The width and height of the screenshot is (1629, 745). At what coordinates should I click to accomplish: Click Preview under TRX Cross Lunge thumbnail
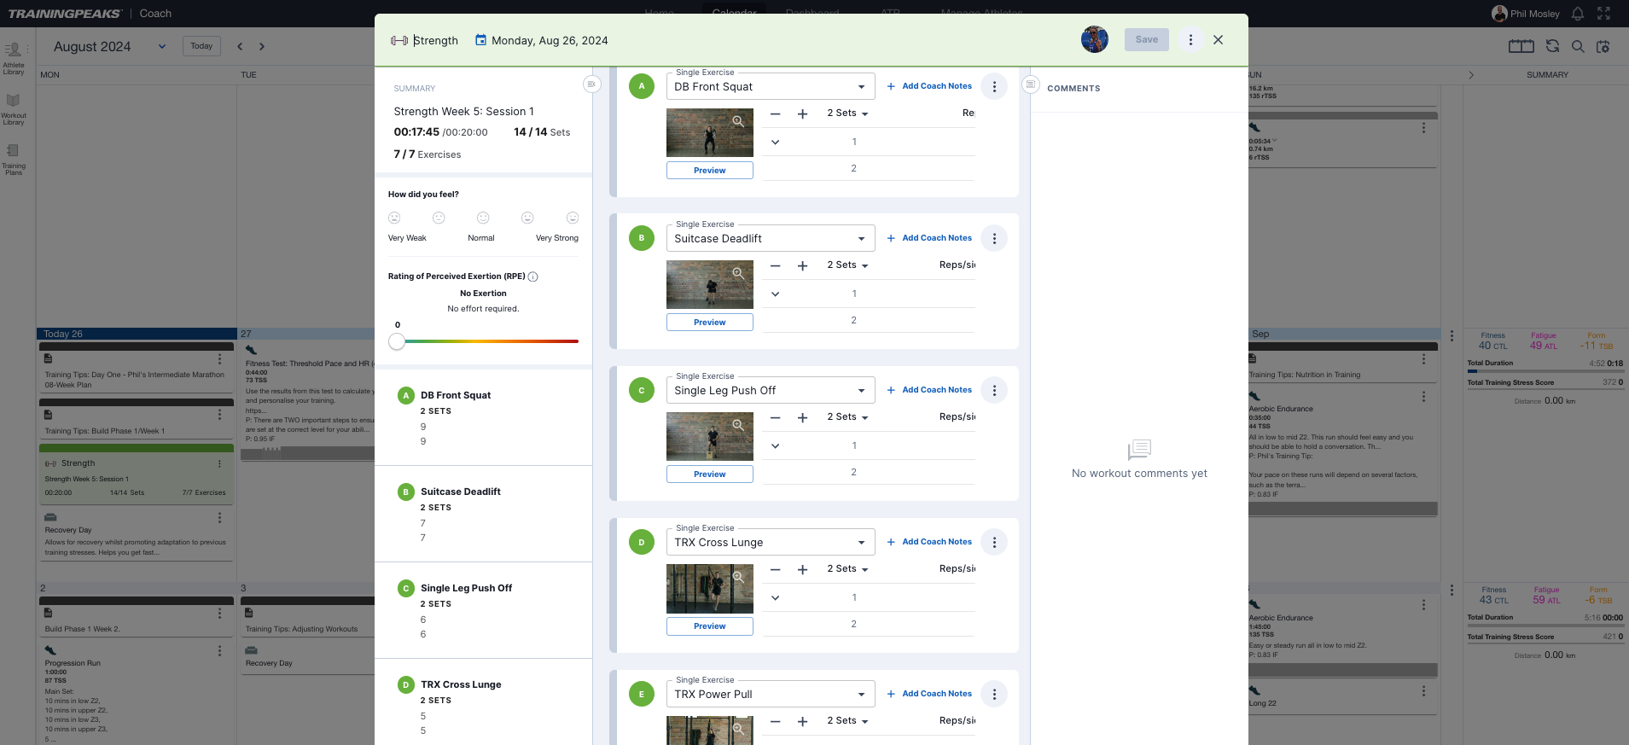pos(710,626)
